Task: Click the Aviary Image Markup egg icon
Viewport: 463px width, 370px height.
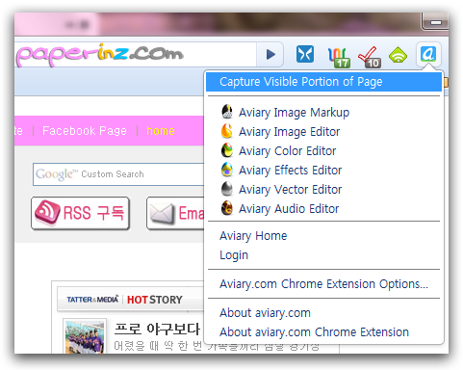Action: click(x=227, y=112)
